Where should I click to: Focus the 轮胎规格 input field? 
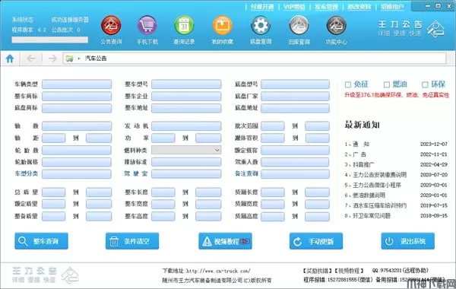point(77,162)
